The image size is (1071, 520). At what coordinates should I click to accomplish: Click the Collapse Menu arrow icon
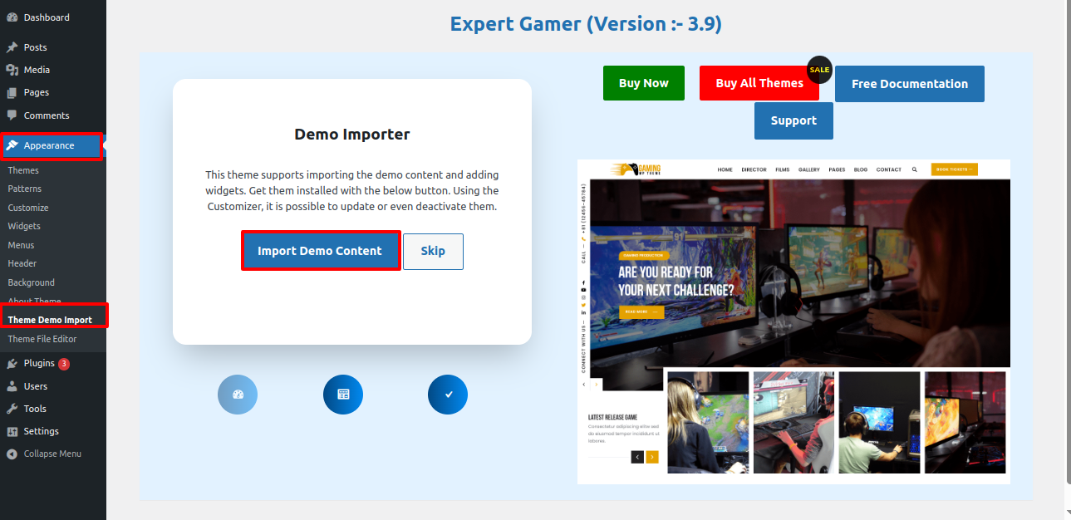pos(12,454)
